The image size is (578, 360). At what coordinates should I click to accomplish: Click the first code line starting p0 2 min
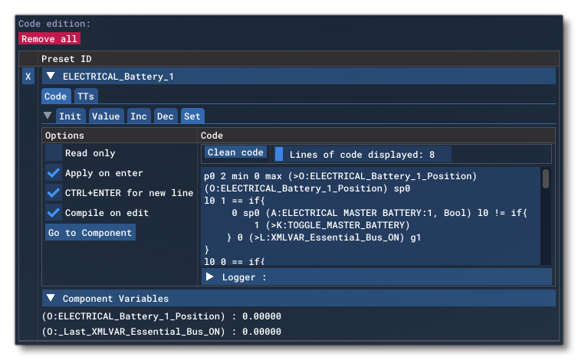pyautogui.click(x=340, y=175)
